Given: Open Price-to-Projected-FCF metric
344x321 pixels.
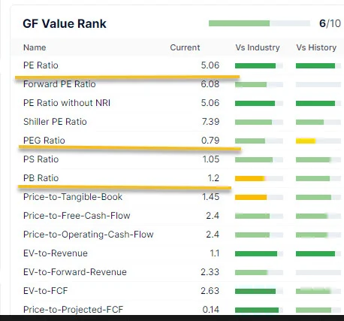Looking at the screenshot, I should click(x=73, y=310).
